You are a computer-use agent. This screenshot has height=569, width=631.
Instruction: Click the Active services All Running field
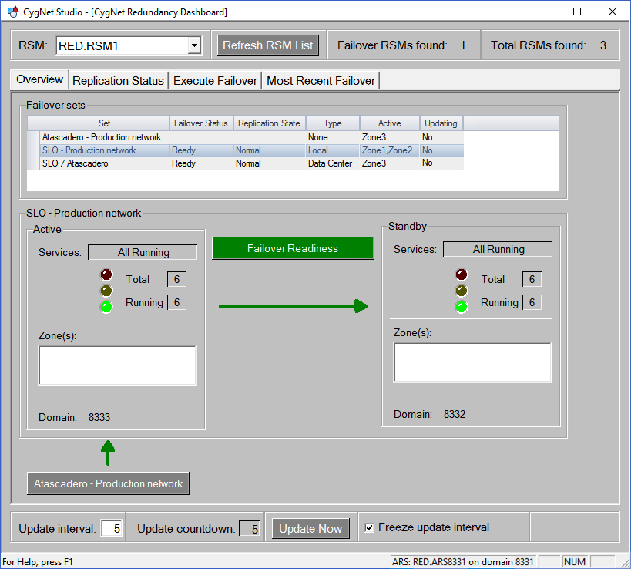coord(143,252)
